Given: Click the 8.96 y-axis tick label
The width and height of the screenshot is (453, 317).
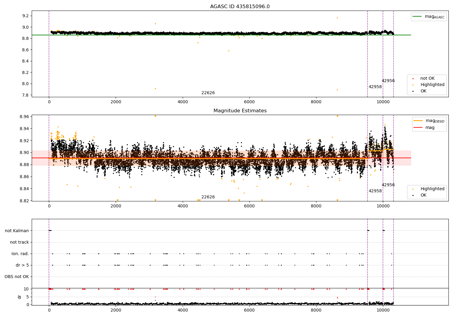Looking at the screenshot, I should tap(24, 117).
